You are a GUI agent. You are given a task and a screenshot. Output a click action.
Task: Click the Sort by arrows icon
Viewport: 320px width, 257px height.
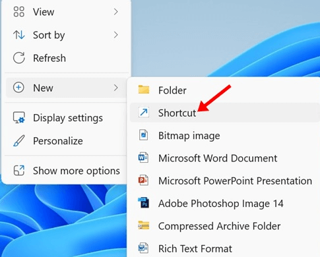tap(18, 35)
